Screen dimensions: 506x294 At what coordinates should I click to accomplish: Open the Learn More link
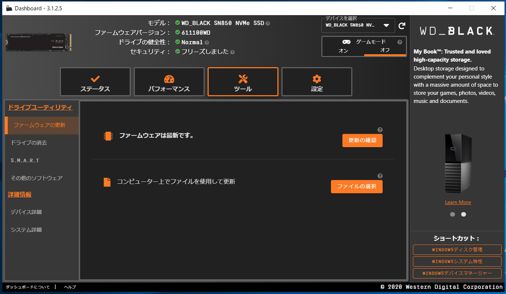(458, 202)
